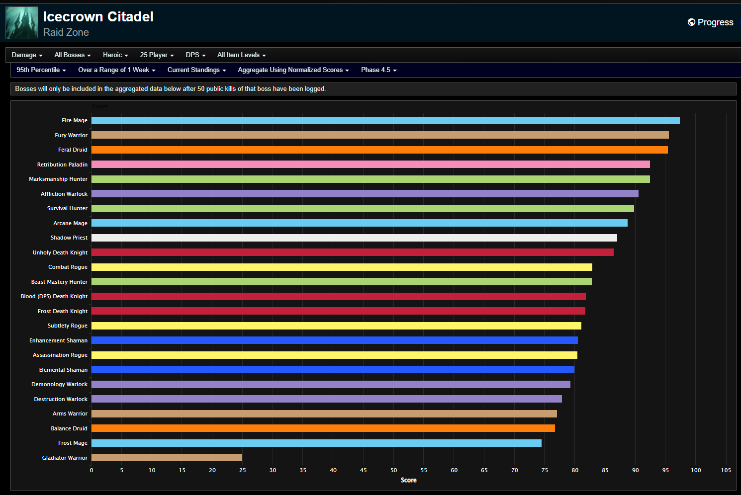The height and width of the screenshot is (495, 741).
Task: Click the Zoom control above the chart
Action: coord(99,106)
